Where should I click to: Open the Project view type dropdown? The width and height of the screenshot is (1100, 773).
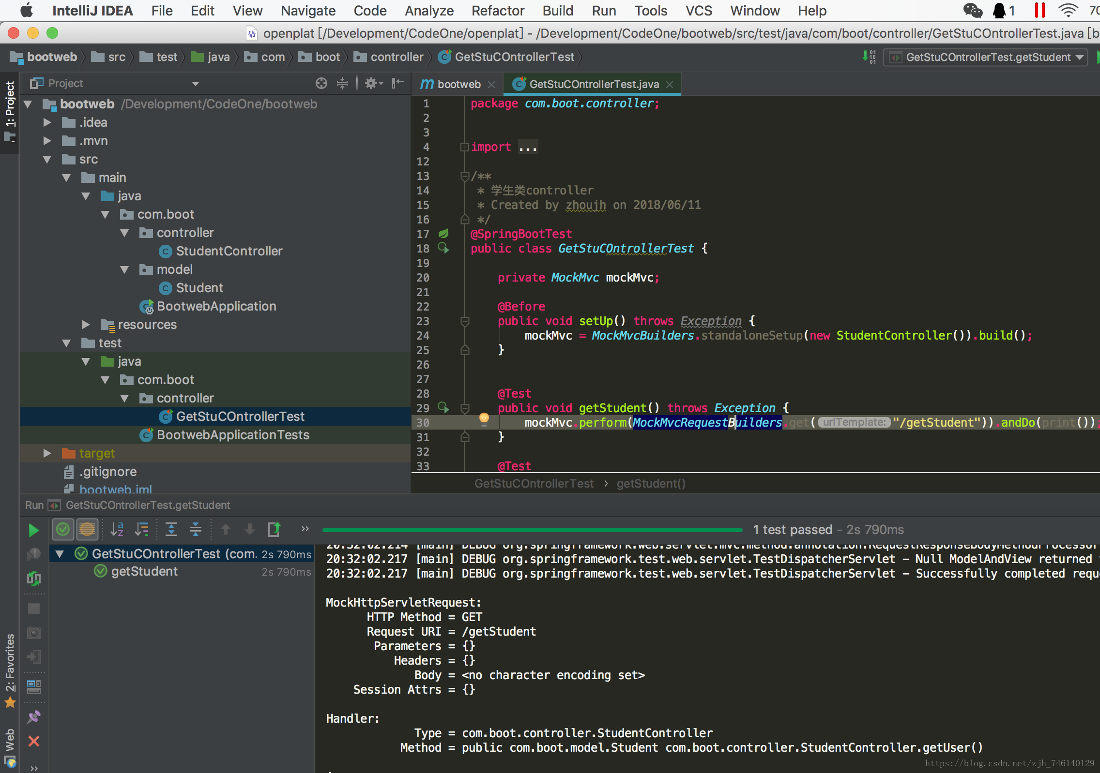click(196, 84)
